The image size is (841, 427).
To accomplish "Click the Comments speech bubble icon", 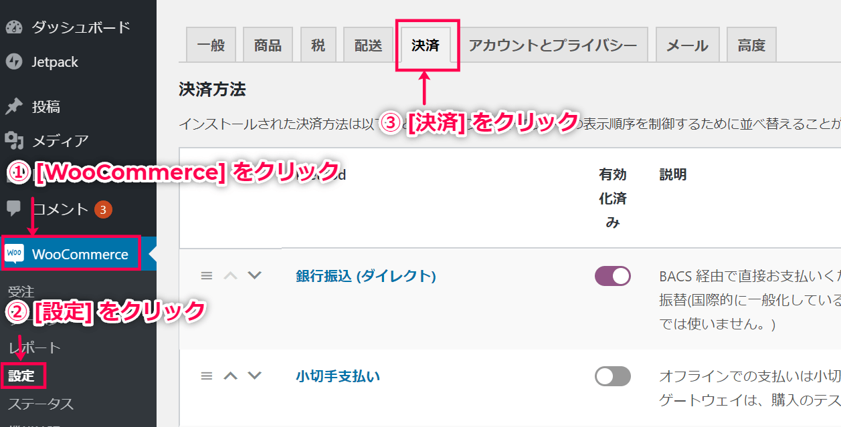I will tap(14, 208).
